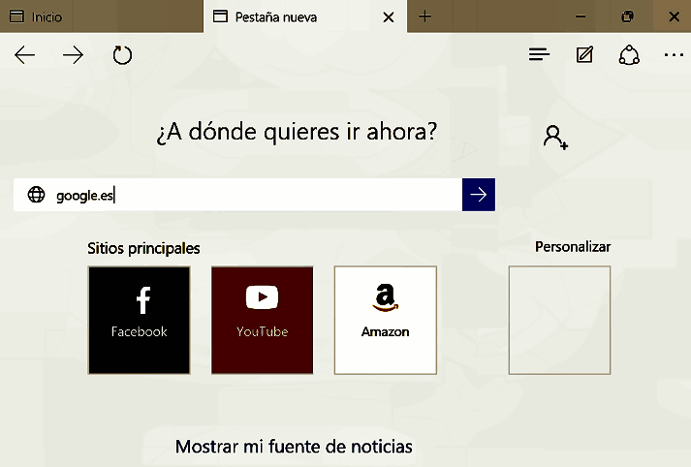Screen dimensions: 691x467
Task: Open the Share icon in toolbar
Action: click(629, 55)
